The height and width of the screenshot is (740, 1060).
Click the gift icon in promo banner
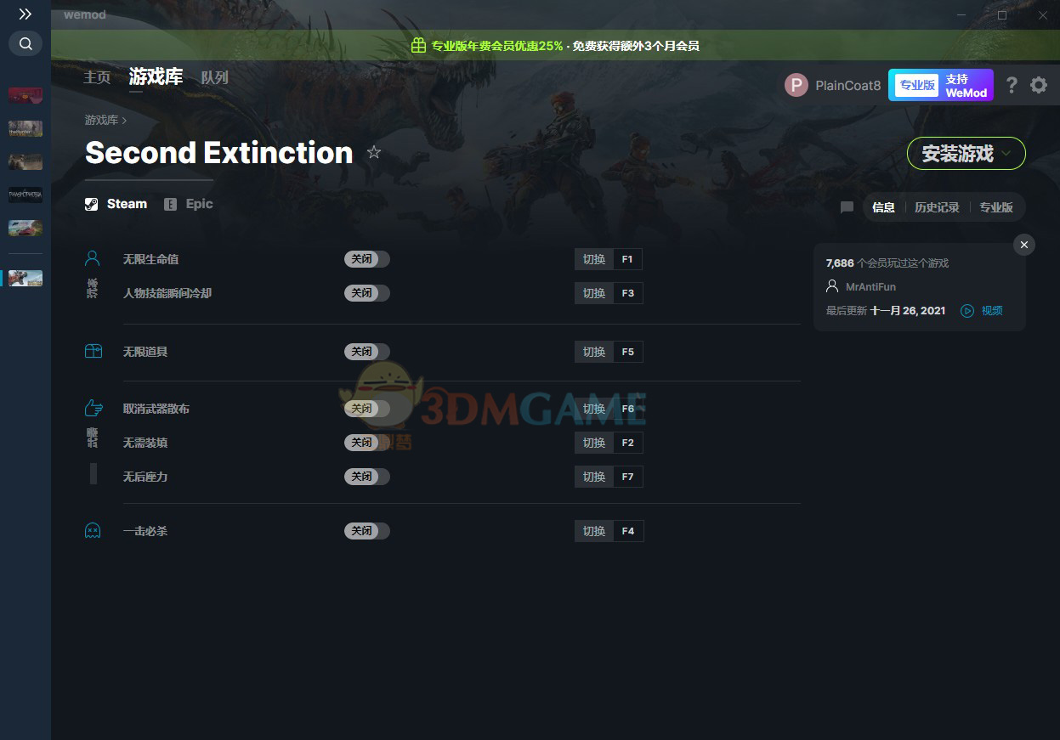tap(418, 46)
